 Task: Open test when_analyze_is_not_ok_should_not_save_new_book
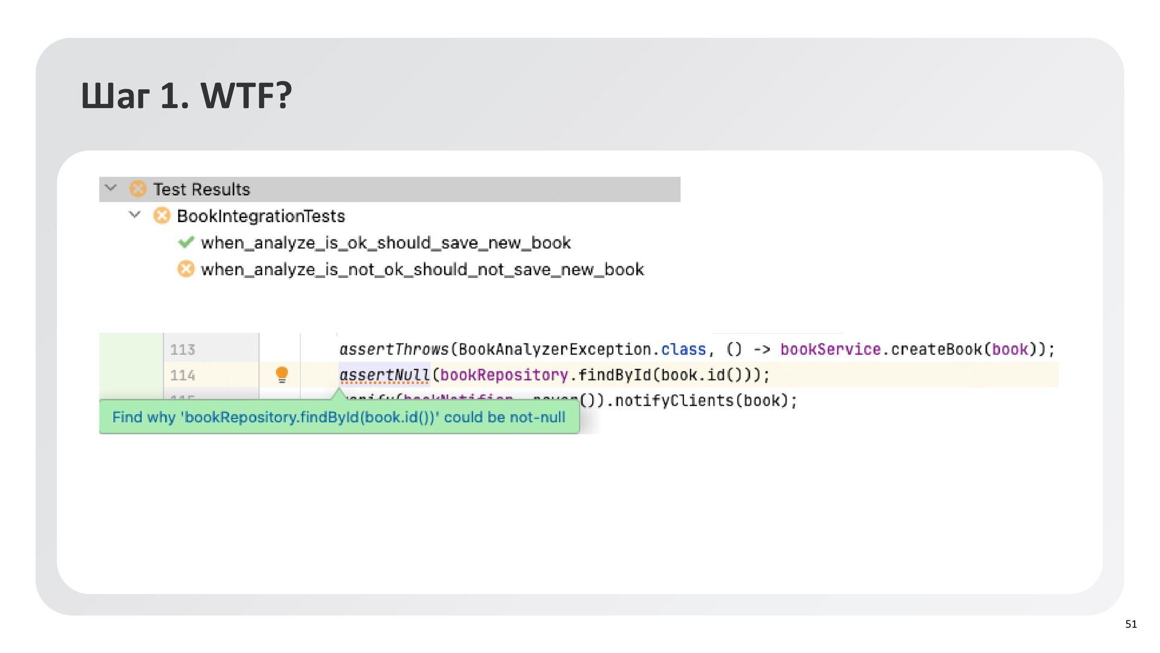422,269
